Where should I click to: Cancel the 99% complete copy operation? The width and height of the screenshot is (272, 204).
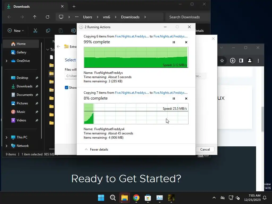coord(186,42)
